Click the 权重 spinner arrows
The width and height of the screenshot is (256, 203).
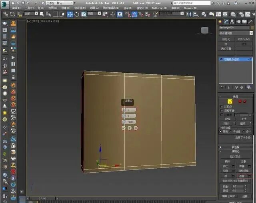[245, 186]
